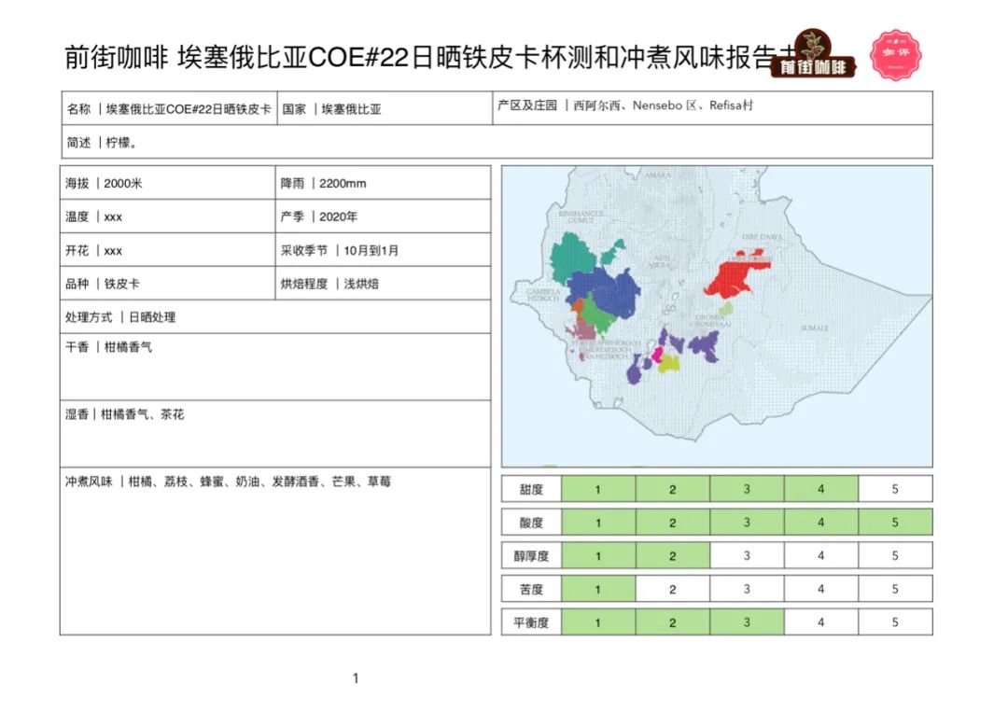
Task: Click the 甜度 row label
Action: 531,489
